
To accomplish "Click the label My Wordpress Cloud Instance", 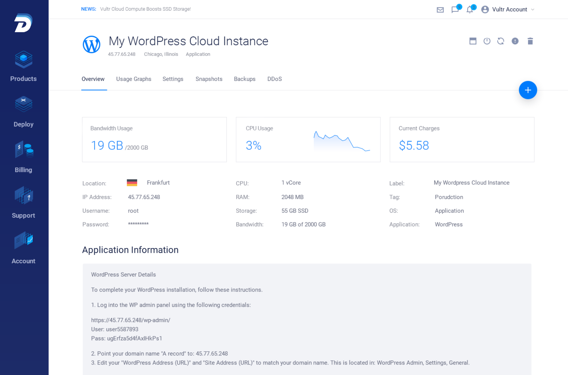I will tap(472, 183).
